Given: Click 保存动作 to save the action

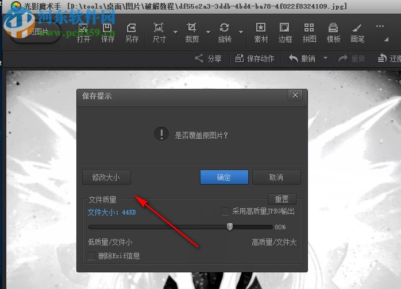Looking at the screenshot, I should coord(255,58).
